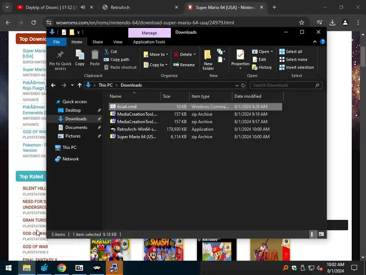Select the 6cia4.cmd file
The image size is (366, 275).
196,107
